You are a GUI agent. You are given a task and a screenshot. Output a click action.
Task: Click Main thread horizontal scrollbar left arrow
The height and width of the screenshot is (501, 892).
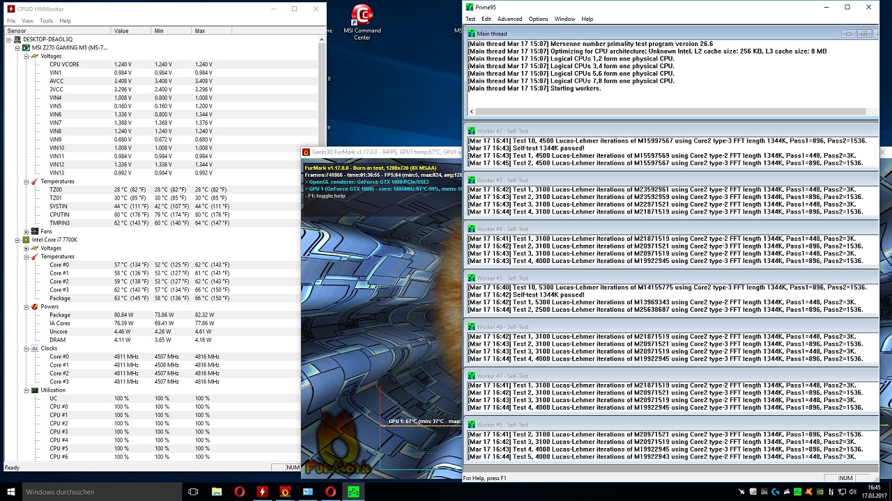click(472, 111)
